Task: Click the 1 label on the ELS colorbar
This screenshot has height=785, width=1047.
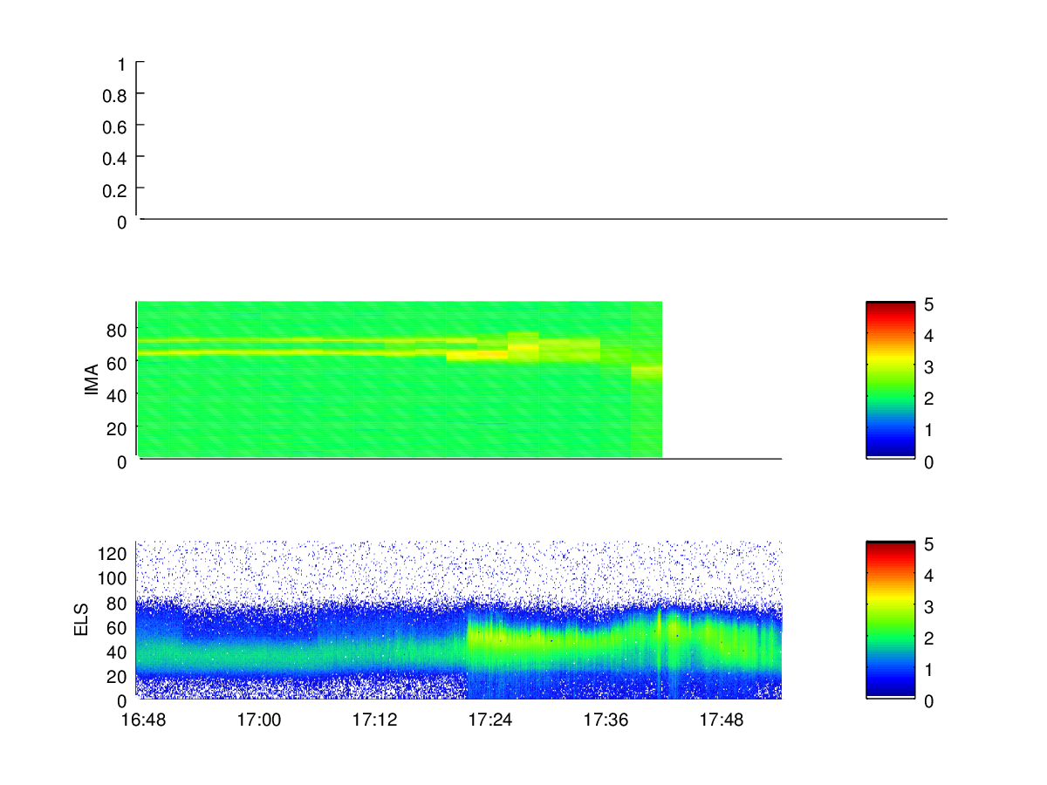Action: pos(929,670)
